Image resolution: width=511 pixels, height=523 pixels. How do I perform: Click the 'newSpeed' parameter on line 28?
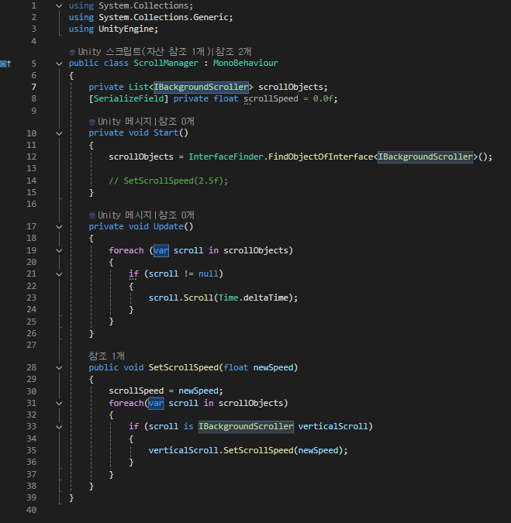(x=274, y=367)
